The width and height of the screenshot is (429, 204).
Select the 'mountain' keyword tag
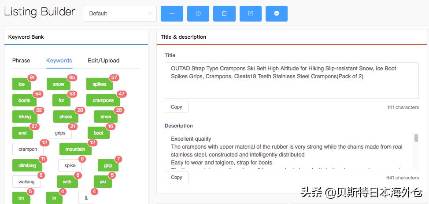coord(75,149)
